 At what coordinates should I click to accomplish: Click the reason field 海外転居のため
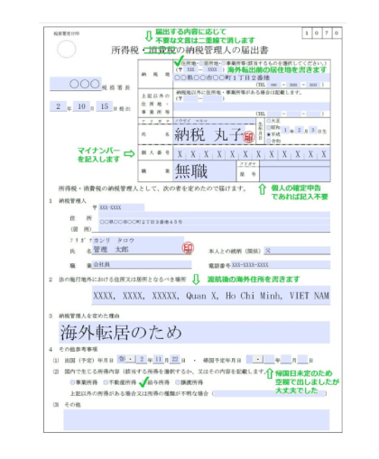[194, 333]
